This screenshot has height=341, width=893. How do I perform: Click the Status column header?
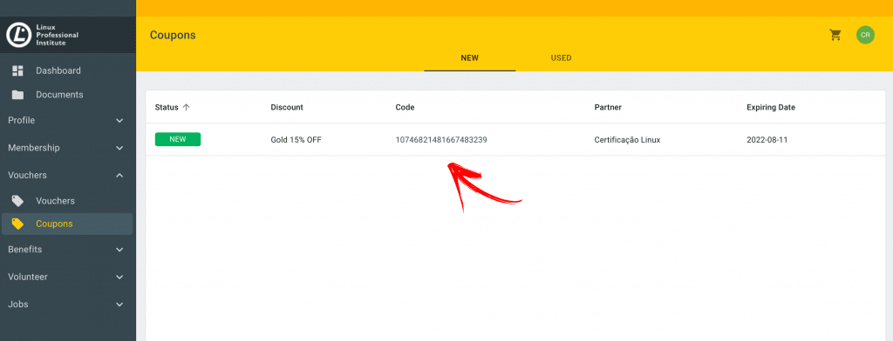[x=167, y=107]
